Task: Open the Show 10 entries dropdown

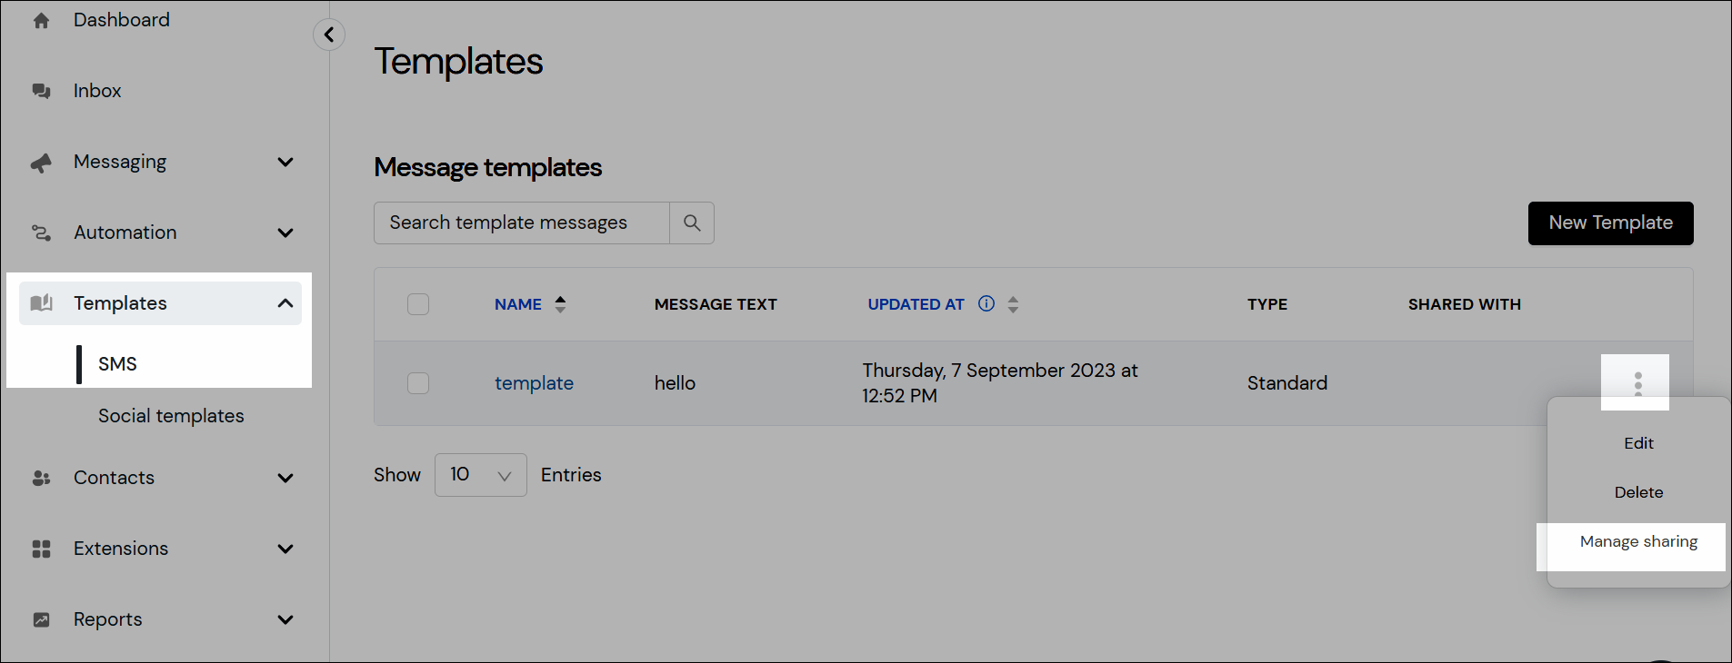Action: pyautogui.click(x=480, y=475)
